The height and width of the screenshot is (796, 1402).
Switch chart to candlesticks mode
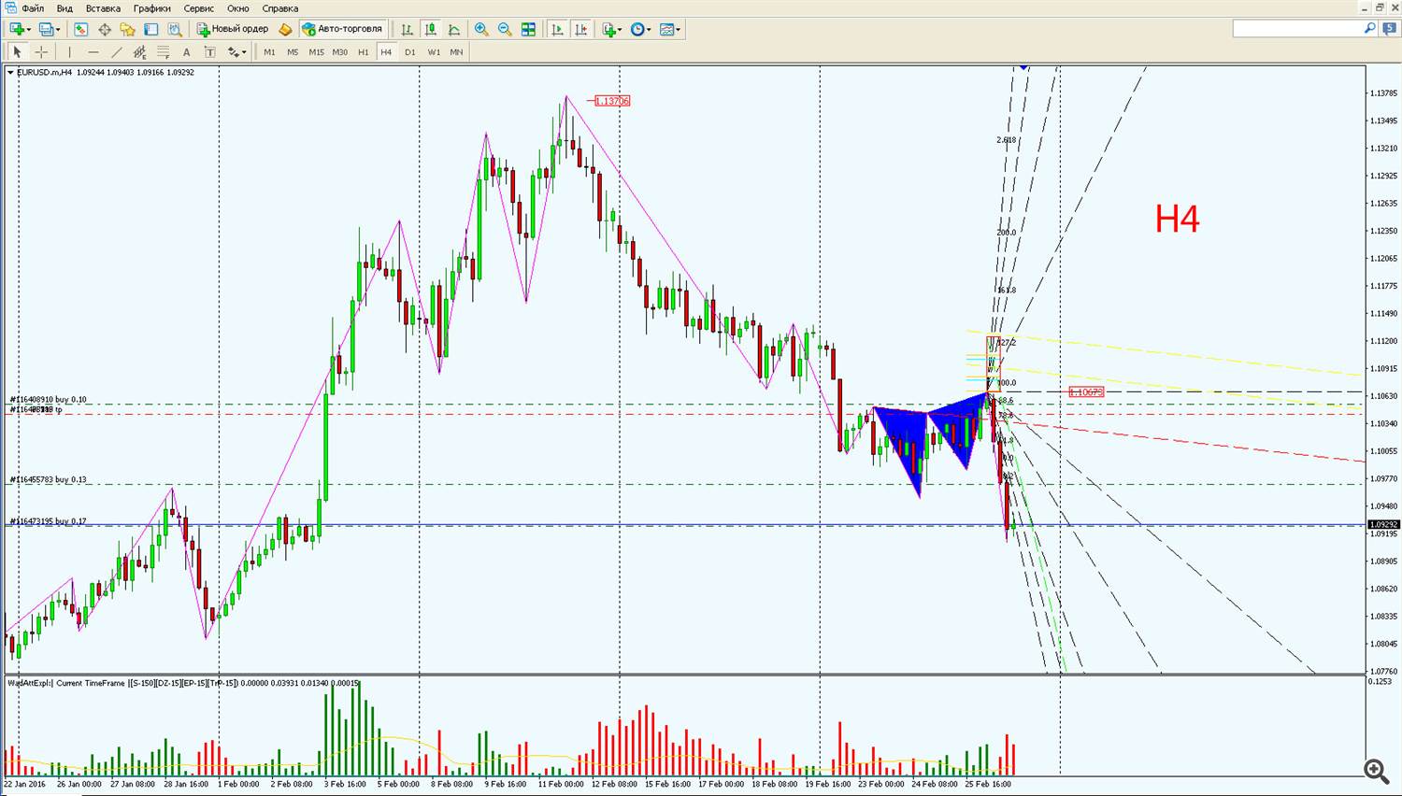pyautogui.click(x=431, y=29)
